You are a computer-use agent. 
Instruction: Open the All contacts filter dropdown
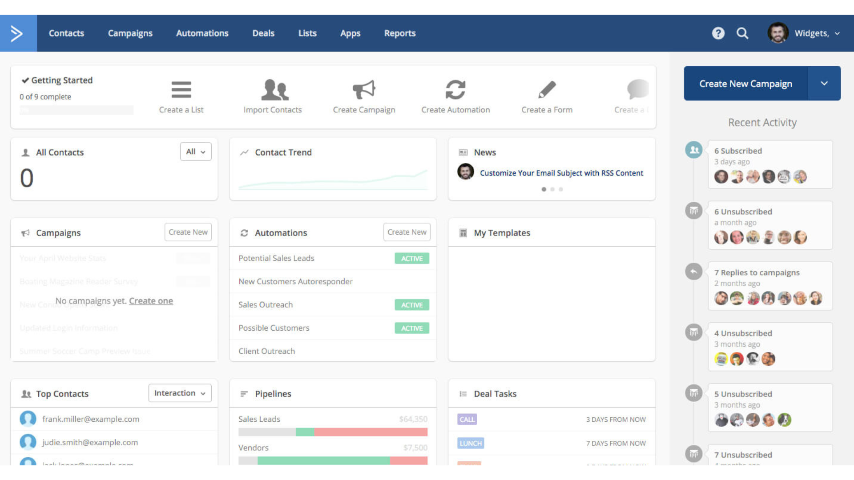point(196,152)
